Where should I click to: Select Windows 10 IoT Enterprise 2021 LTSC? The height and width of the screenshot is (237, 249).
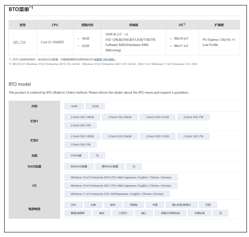click(121, 185)
